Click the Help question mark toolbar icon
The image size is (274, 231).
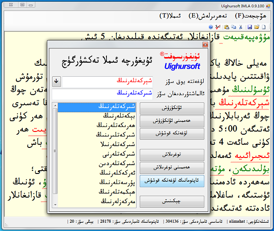tap(211, 27)
